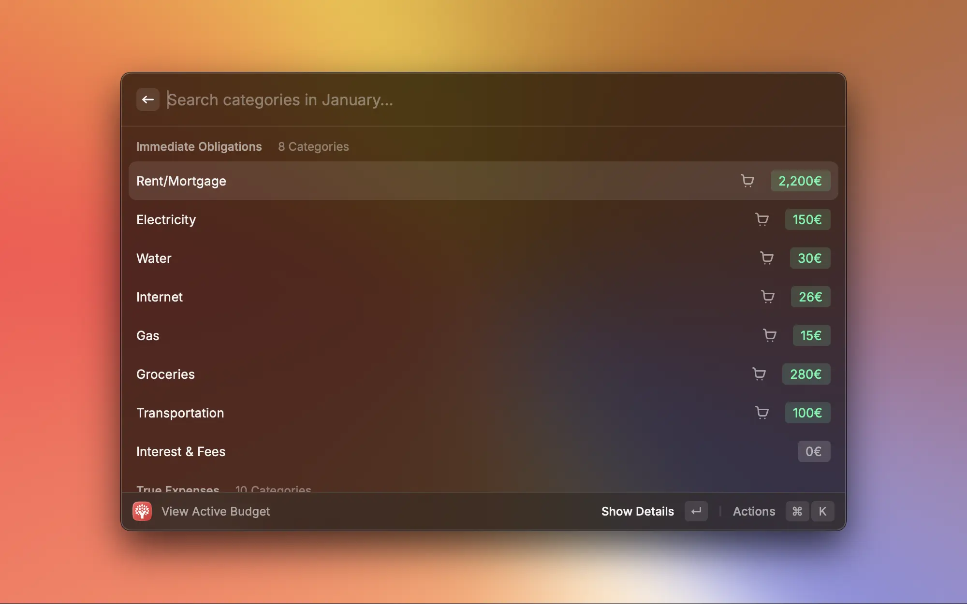Click the 280€ Groceries balance tag

coord(806,374)
